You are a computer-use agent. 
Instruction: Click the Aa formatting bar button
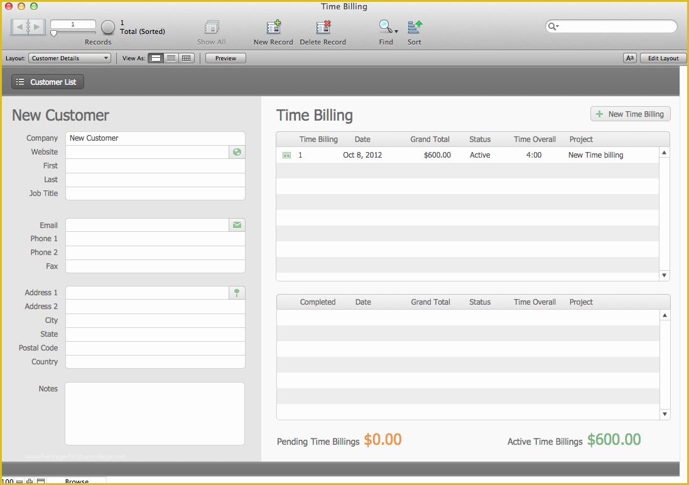tap(630, 58)
